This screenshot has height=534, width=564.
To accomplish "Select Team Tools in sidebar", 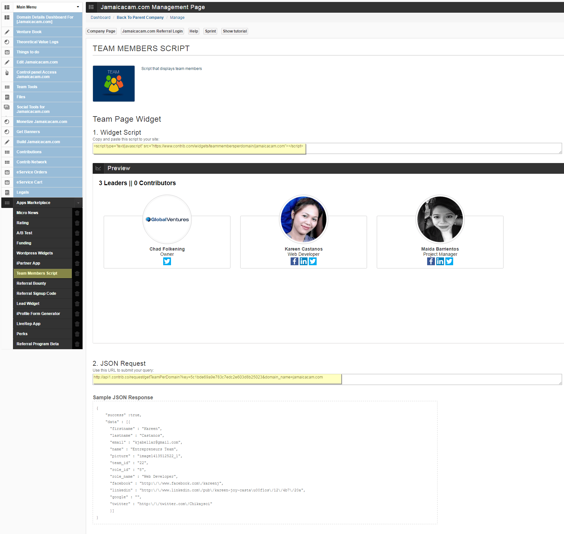I will [x=48, y=87].
